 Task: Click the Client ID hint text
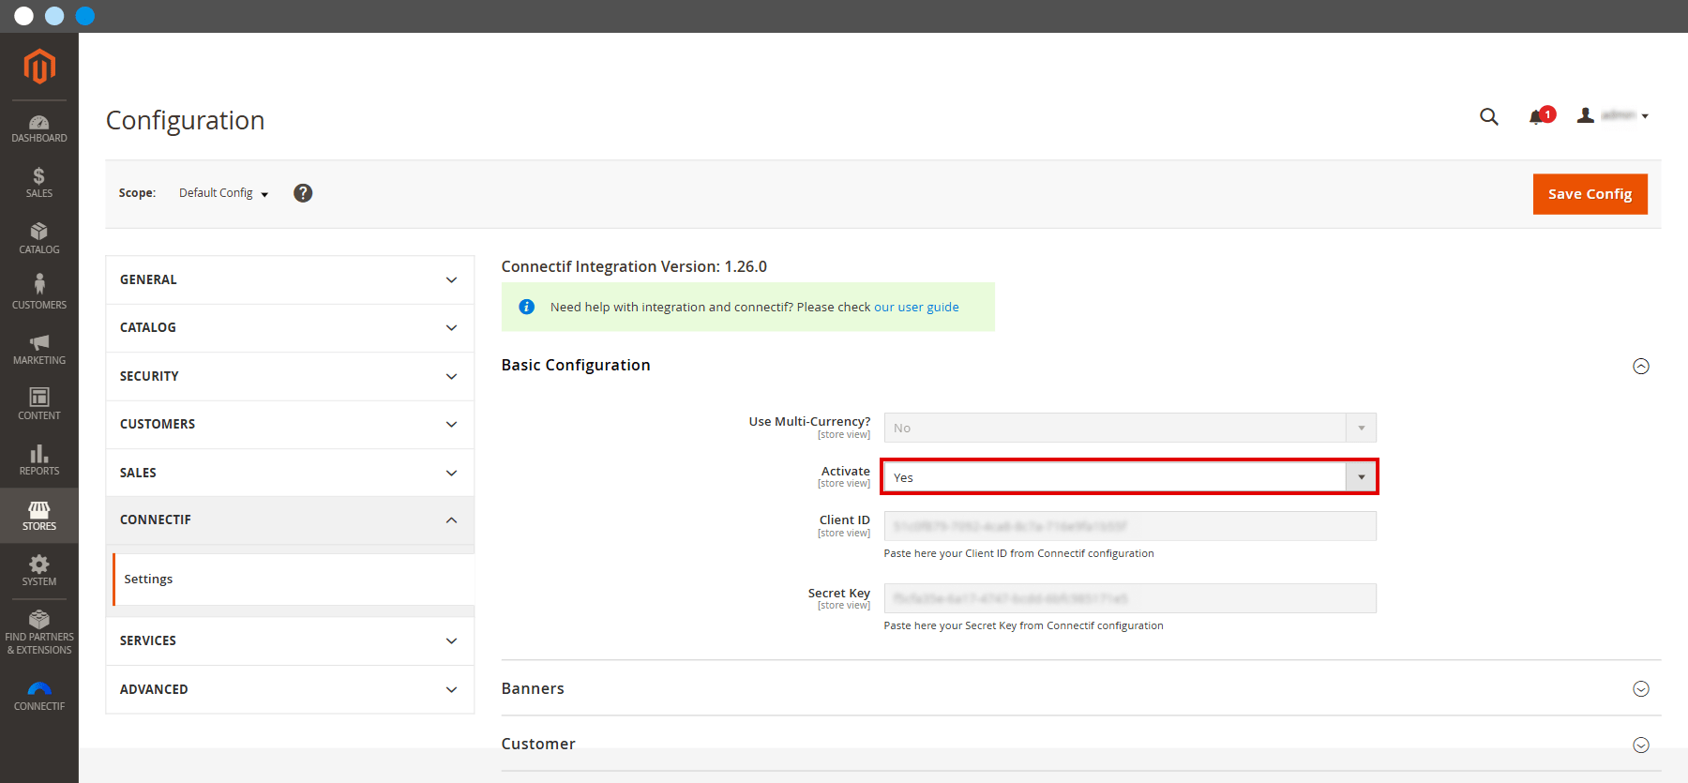click(1019, 553)
